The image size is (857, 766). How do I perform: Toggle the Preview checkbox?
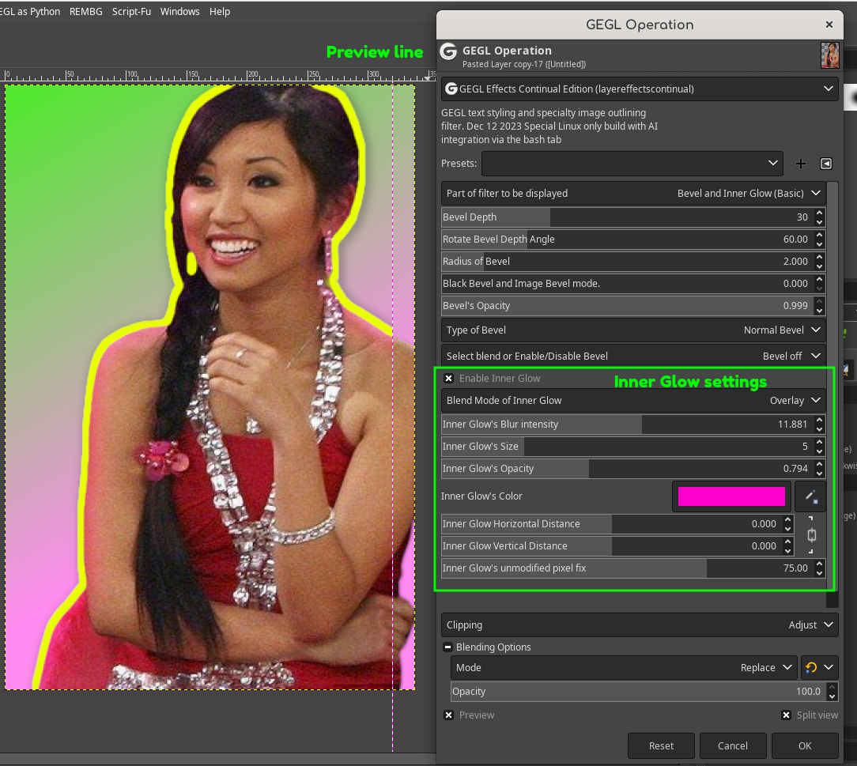click(x=449, y=715)
